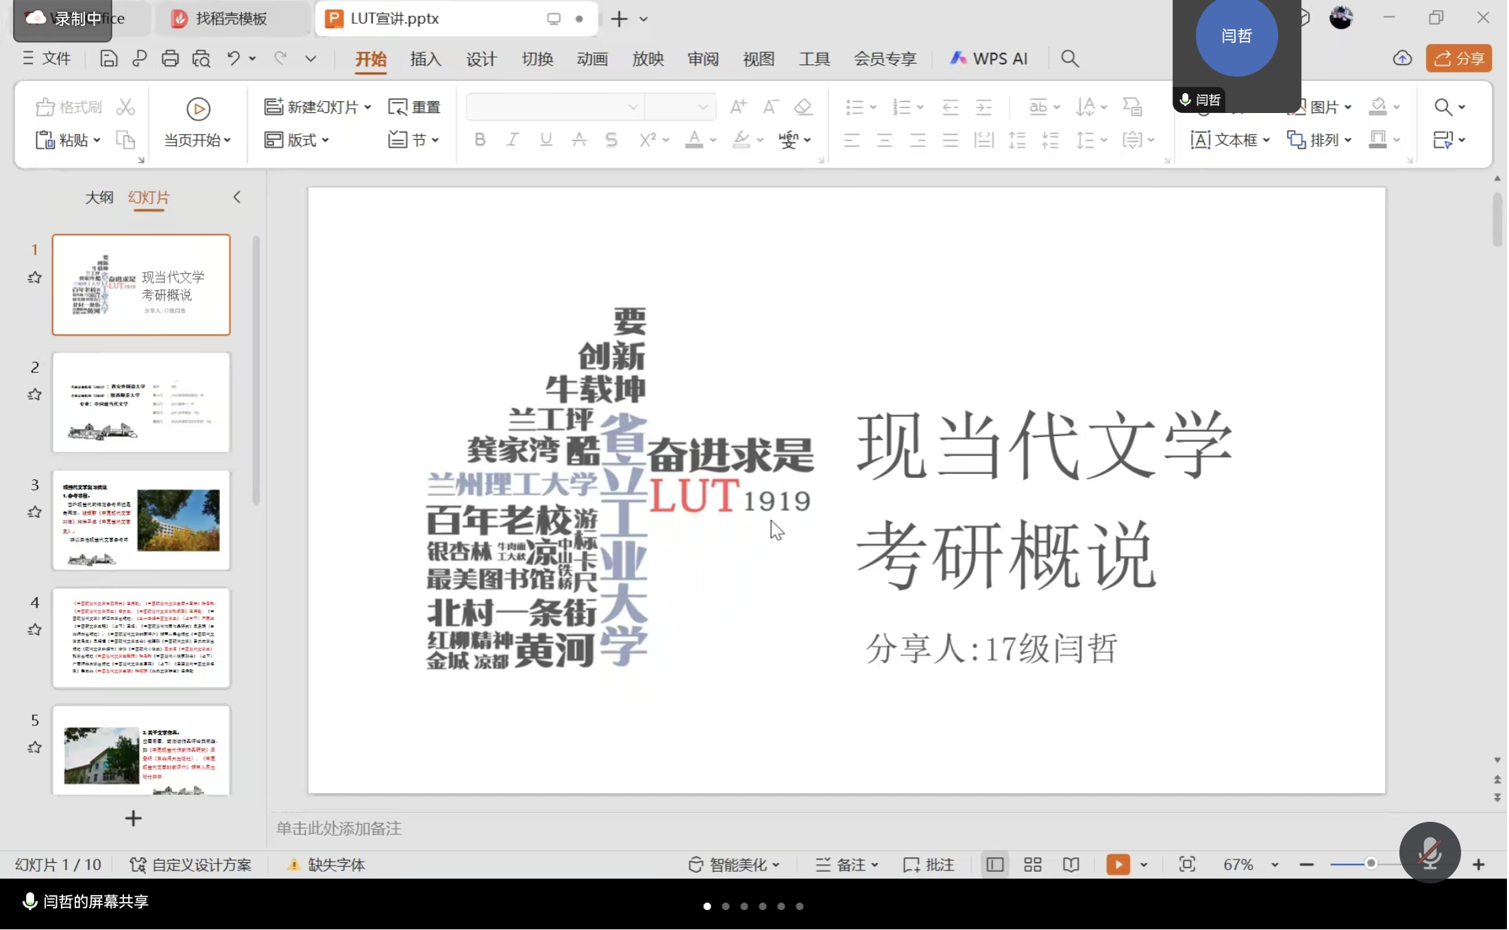The height and width of the screenshot is (930, 1509).
Task: Click the ribbon search magnifier icon
Action: [1070, 59]
